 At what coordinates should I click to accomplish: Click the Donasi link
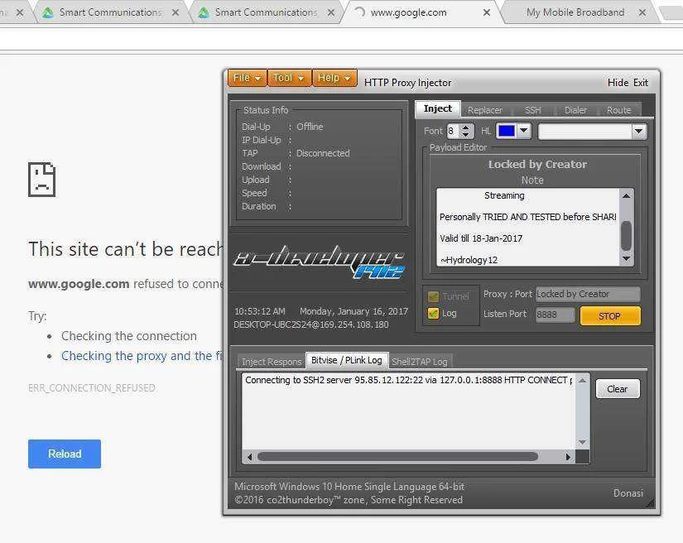pos(628,493)
